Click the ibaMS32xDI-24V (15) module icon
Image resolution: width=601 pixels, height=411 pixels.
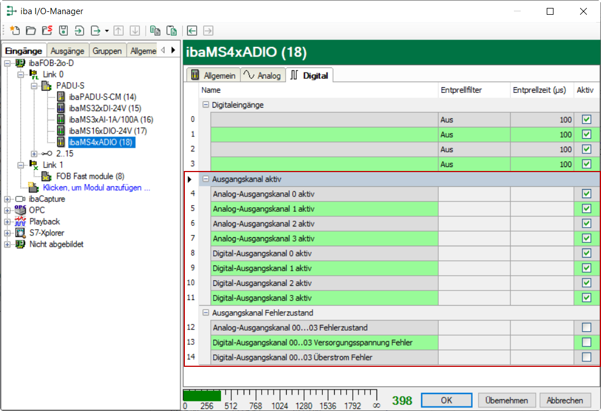click(61, 108)
